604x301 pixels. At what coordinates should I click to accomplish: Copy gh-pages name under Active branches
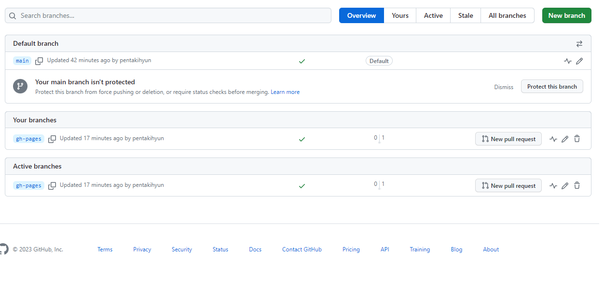click(x=52, y=185)
